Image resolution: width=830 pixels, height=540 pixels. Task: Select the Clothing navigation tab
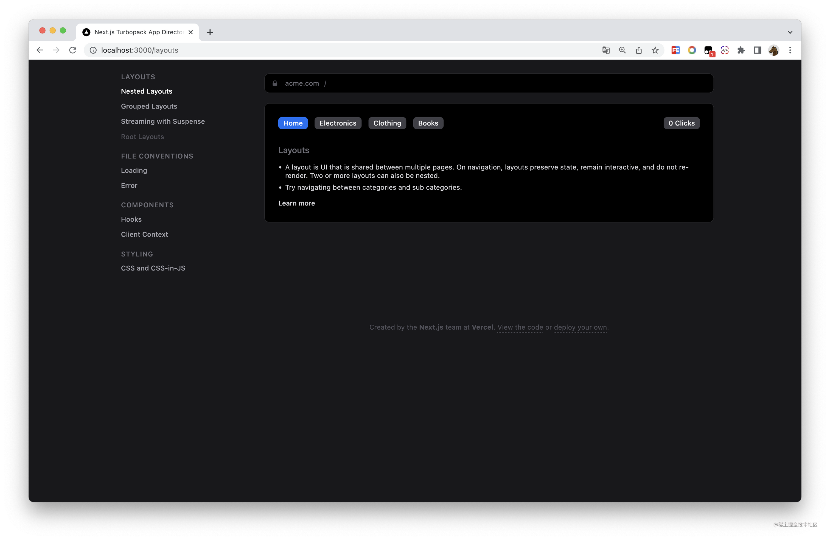[x=386, y=123]
